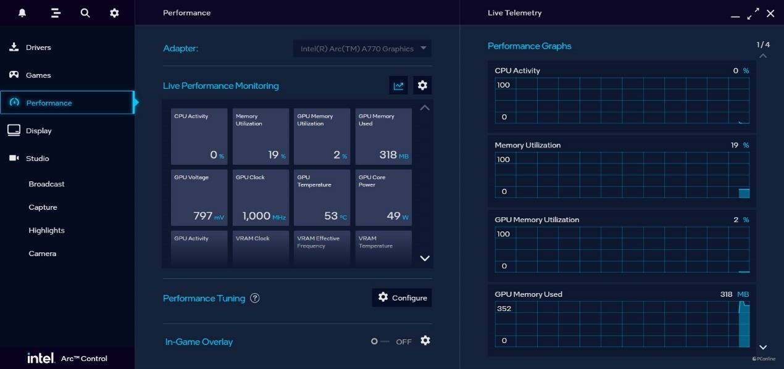This screenshot has width=784, height=369.
Task: Select the GPU Temperature tile
Action: [x=322, y=197]
